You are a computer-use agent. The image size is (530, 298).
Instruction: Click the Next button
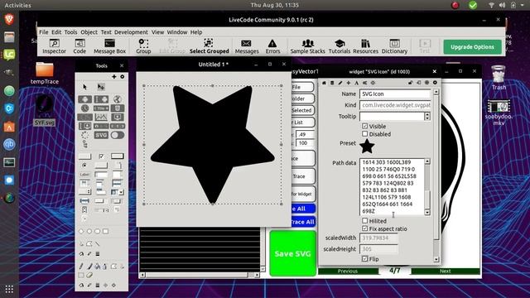tap(446, 271)
